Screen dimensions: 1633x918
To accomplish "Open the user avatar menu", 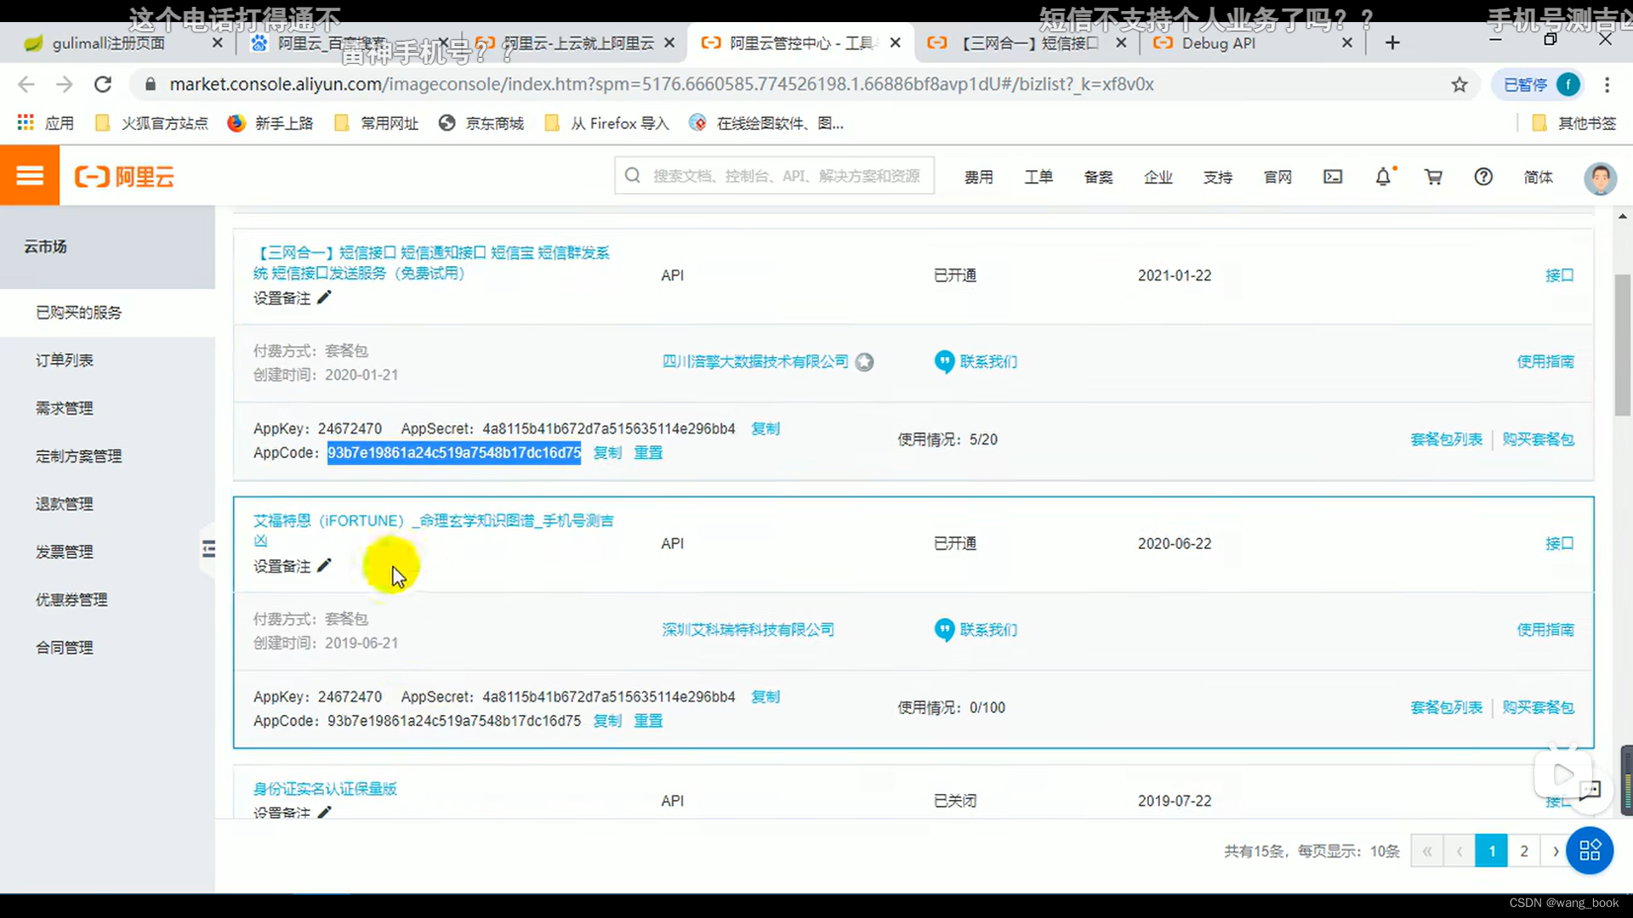I will tap(1600, 178).
